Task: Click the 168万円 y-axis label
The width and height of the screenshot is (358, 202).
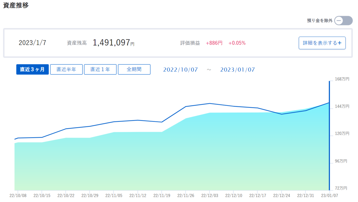Action: click(341, 79)
